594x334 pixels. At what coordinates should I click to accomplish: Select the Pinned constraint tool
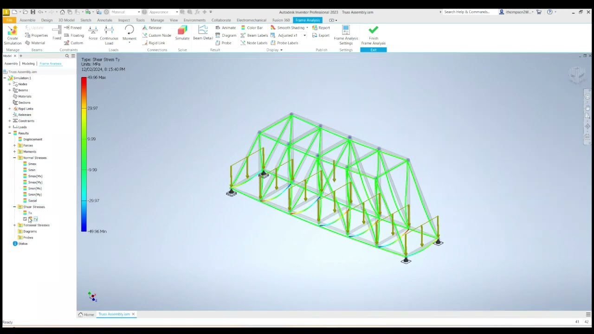pyautogui.click(x=72, y=28)
